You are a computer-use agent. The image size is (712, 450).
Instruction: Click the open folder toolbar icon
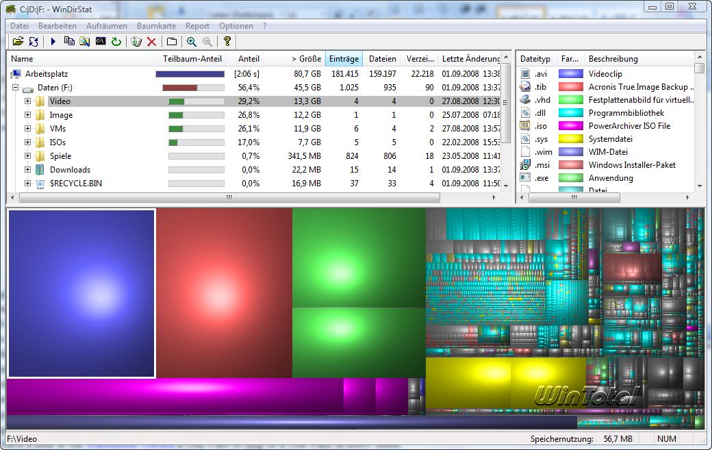click(x=18, y=42)
